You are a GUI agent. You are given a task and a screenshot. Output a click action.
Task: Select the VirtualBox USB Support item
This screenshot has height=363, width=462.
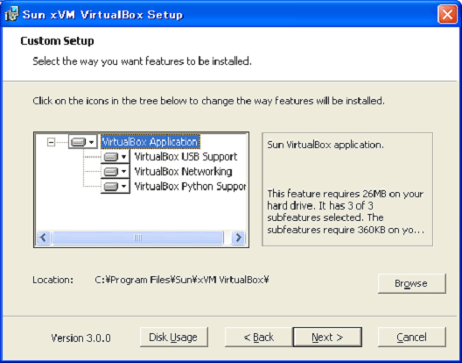click(185, 157)
